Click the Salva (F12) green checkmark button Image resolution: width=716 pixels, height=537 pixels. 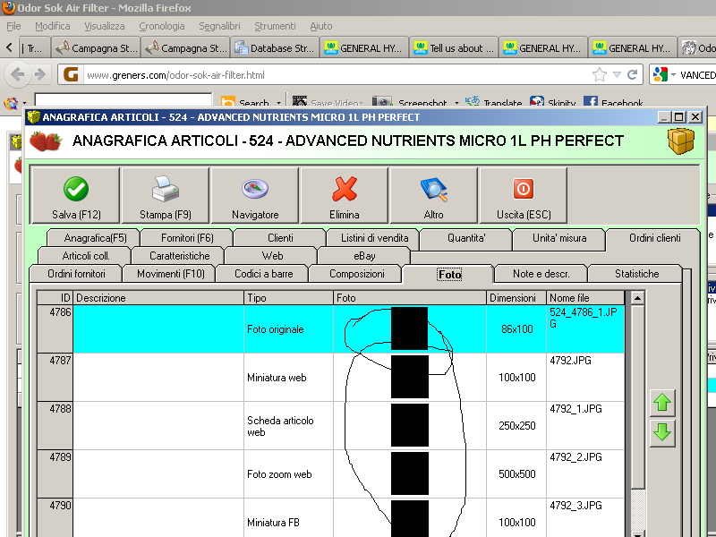click(76, 195)
